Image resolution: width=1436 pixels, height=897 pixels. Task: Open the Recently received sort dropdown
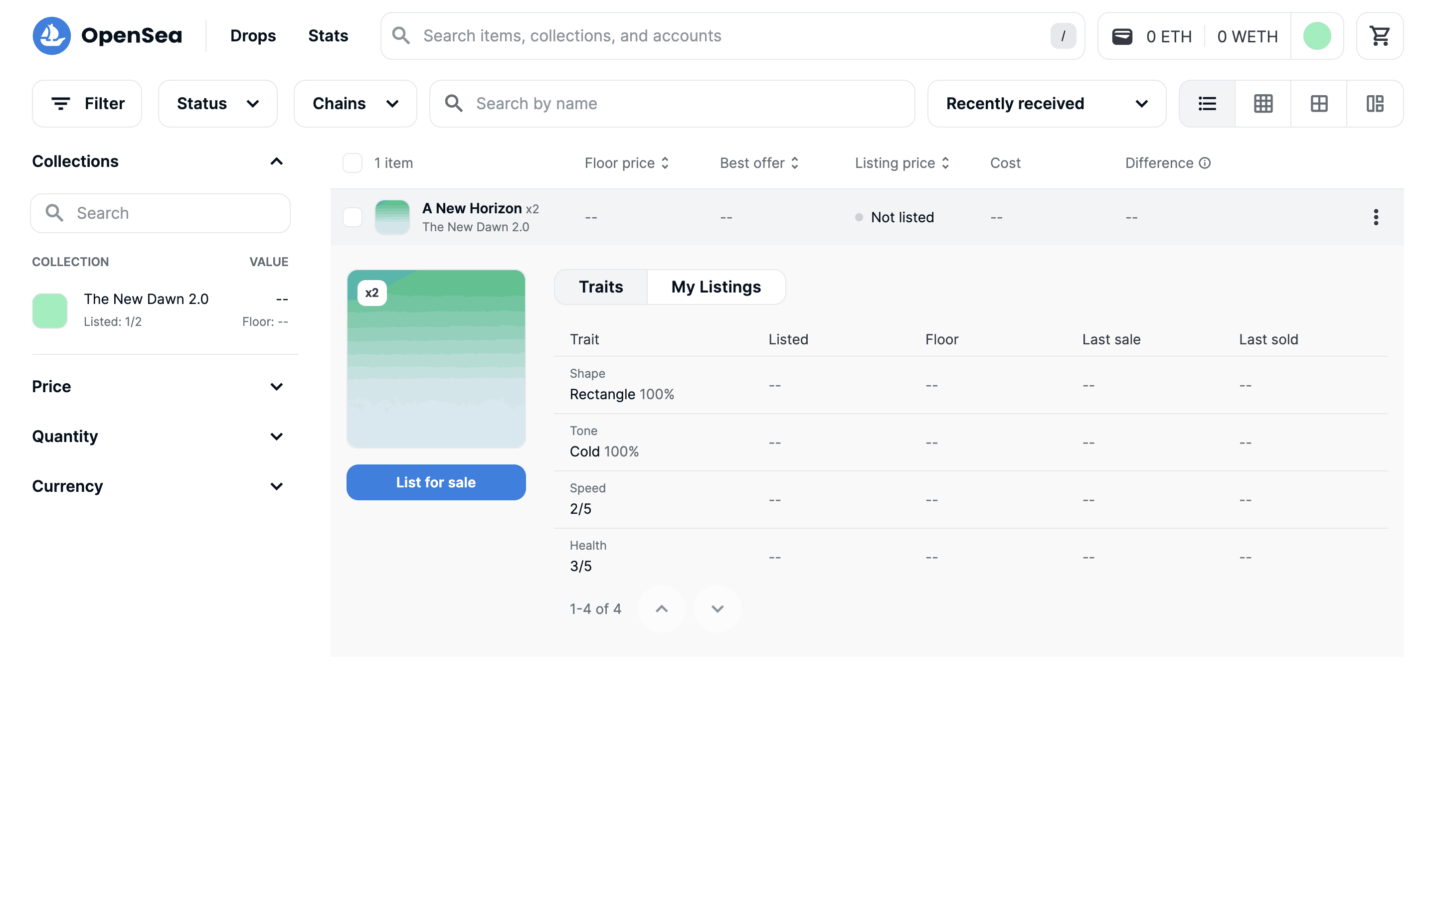click(1046, 104)
